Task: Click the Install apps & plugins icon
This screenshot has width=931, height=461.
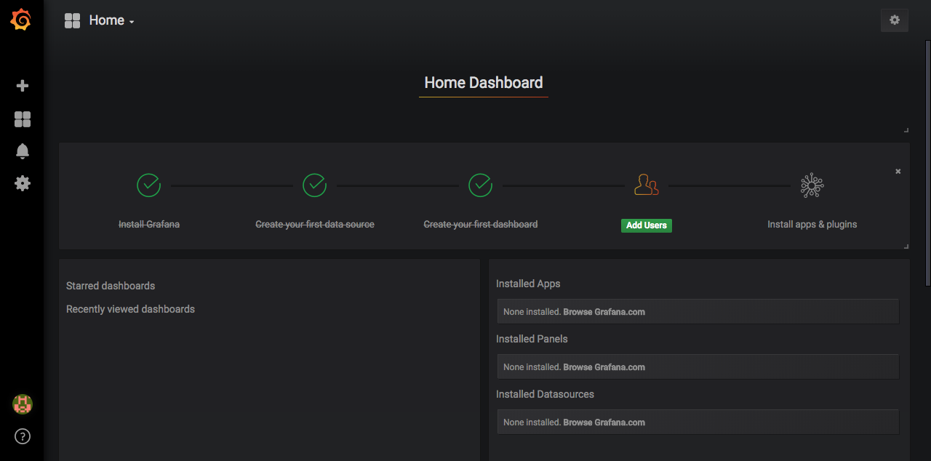Action: [x=812, y=185]
